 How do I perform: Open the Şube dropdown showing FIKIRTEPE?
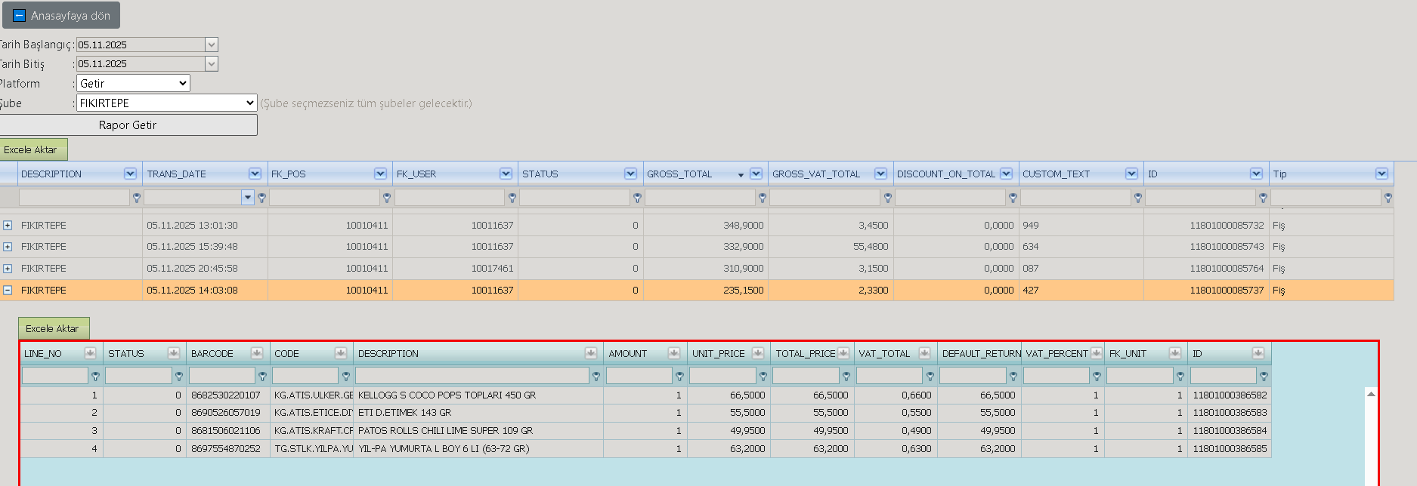click(167, 103)
